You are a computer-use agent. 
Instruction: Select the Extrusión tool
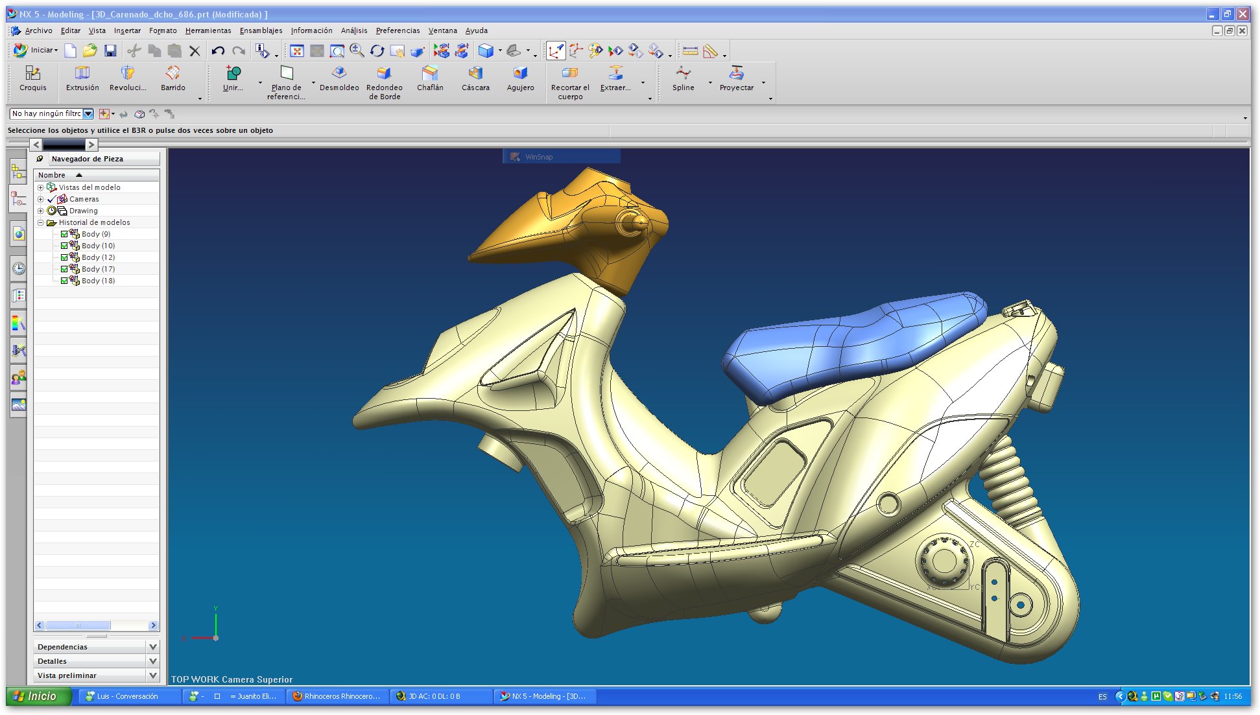pos(82,78)
